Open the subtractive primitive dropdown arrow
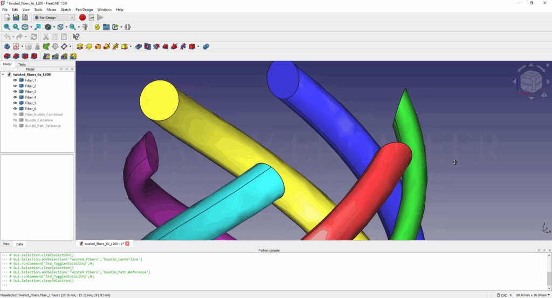Viewport: 552px width, 298px height. [x=198, y=46]
